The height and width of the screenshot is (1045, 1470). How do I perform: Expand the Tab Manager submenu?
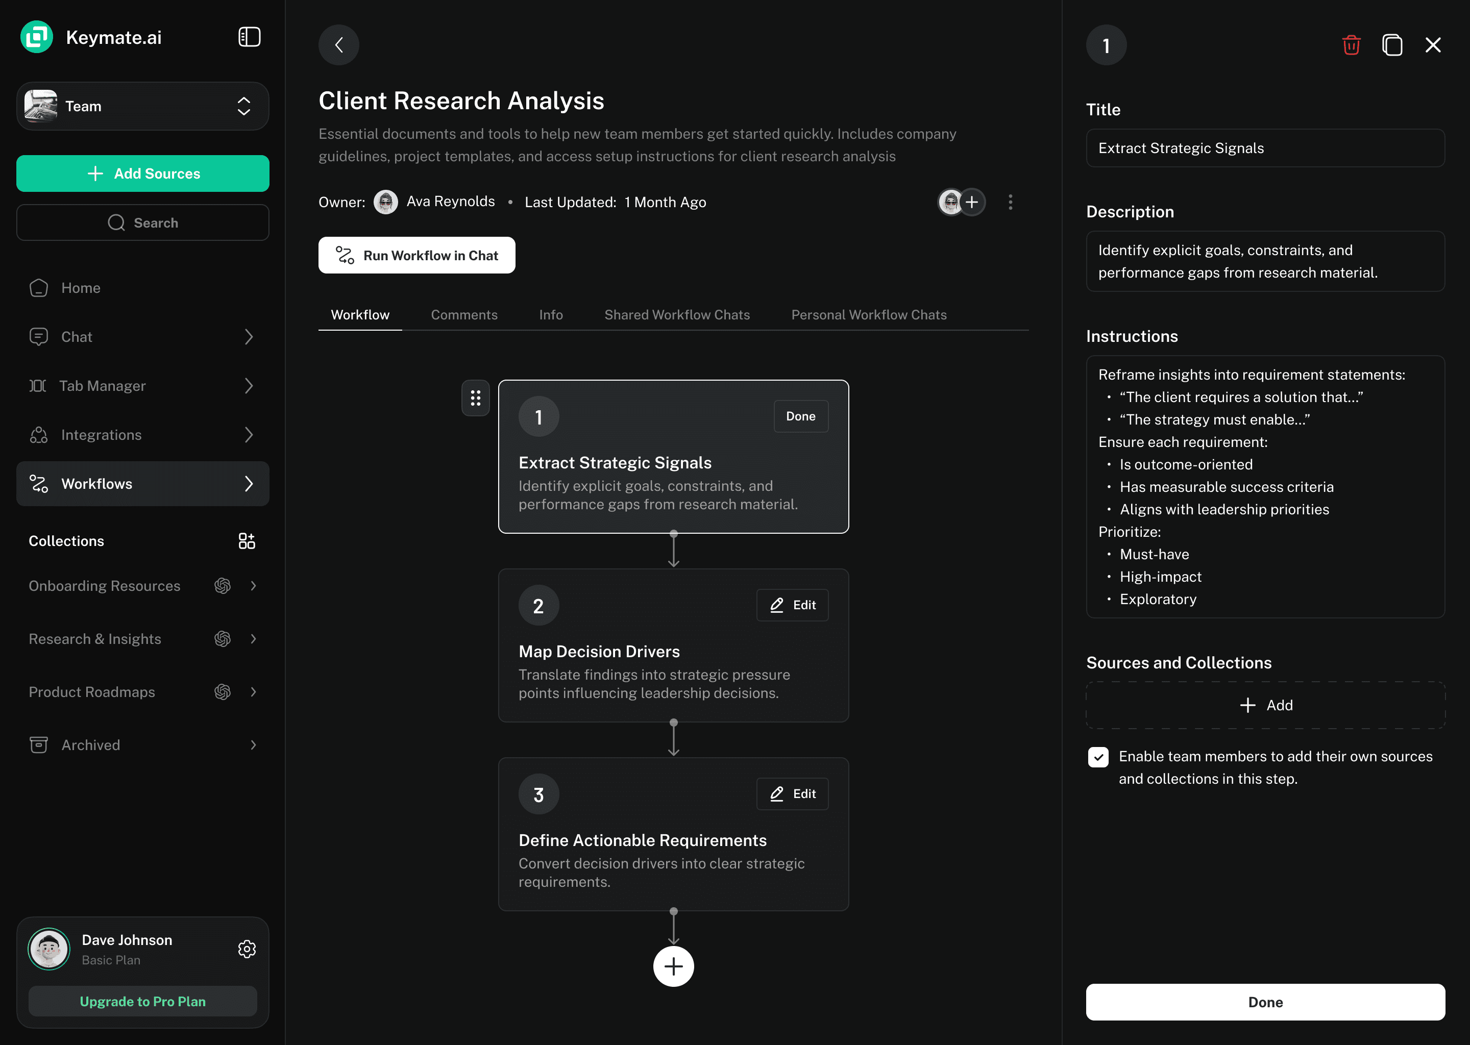[x=249, y=385]
